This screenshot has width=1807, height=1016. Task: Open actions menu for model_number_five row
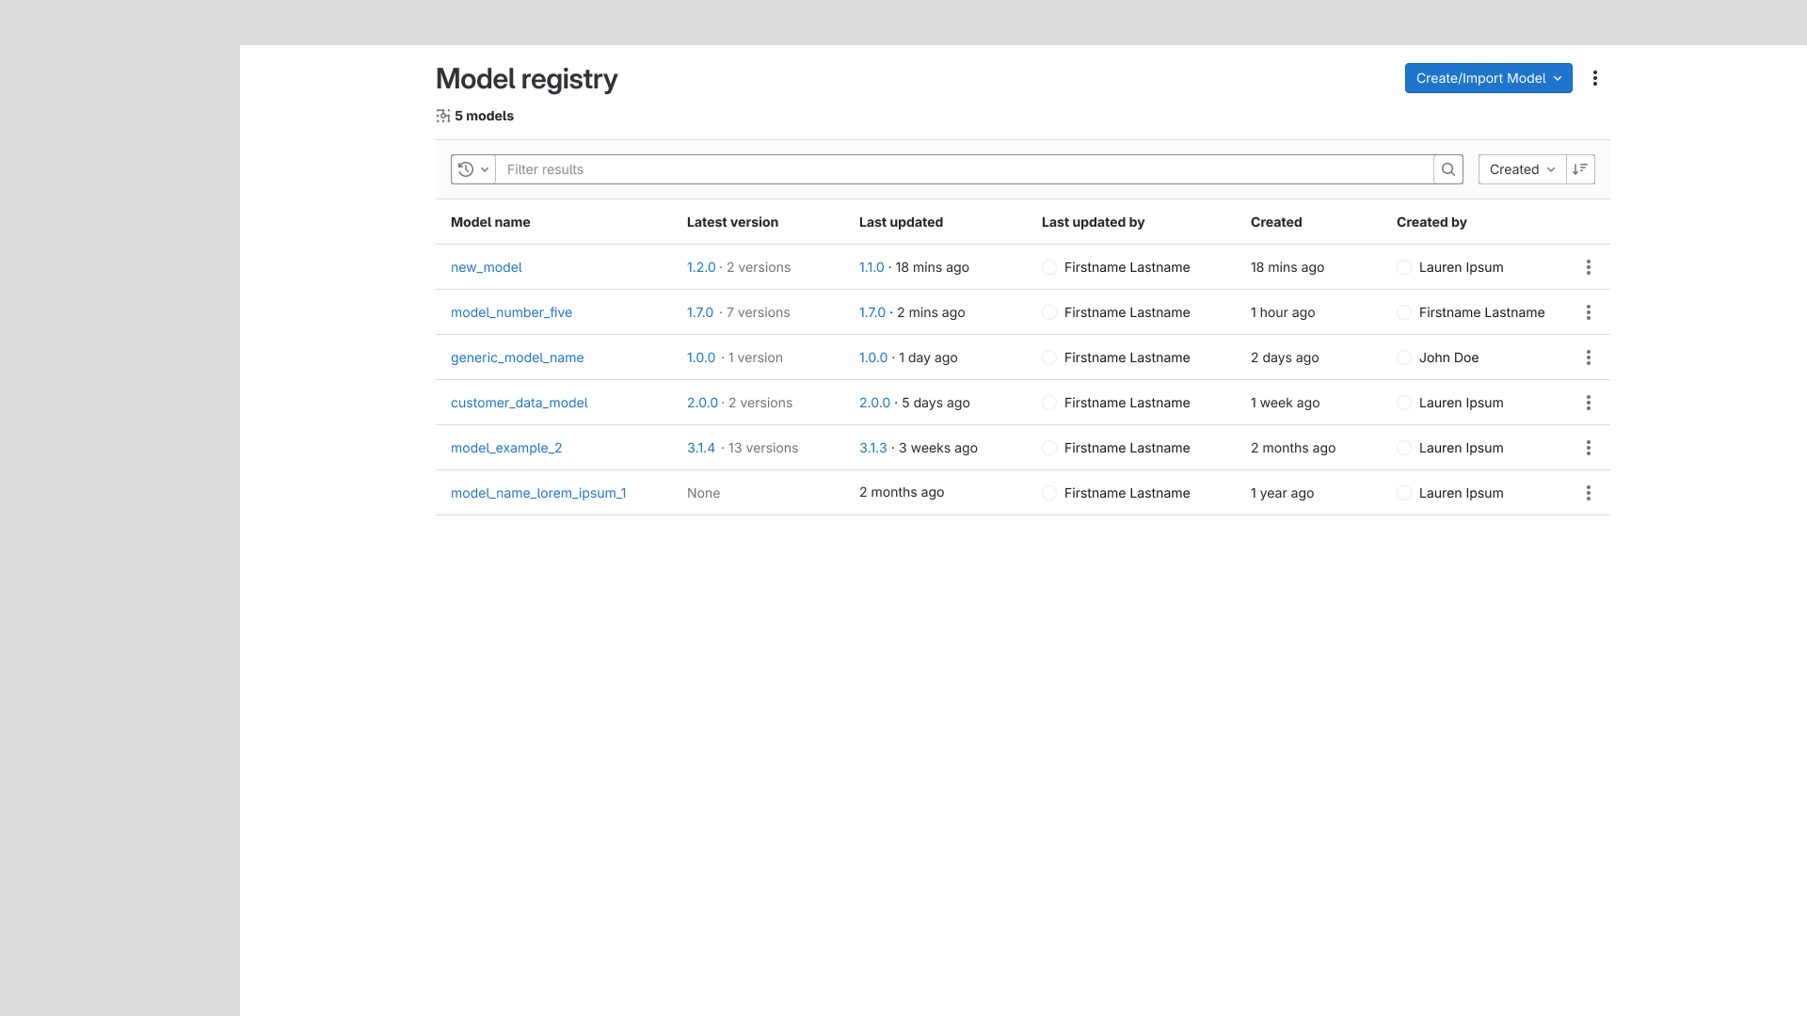1588,312
